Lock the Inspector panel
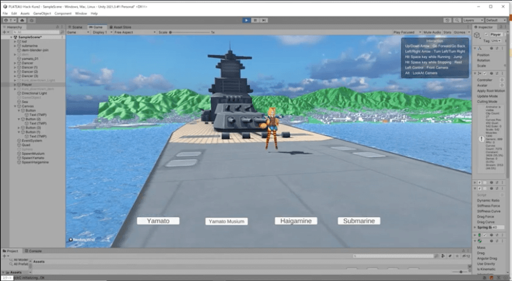Viewport: 512px width, 281px height. tap(501, 27)
